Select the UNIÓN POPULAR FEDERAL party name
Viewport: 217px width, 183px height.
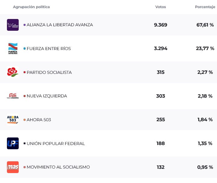56,144
